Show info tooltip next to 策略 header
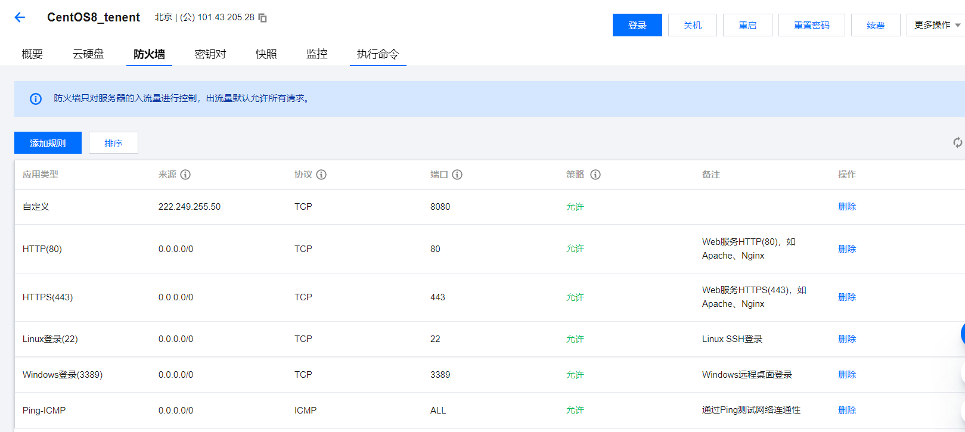965x432 pixels. coord(595,175)
